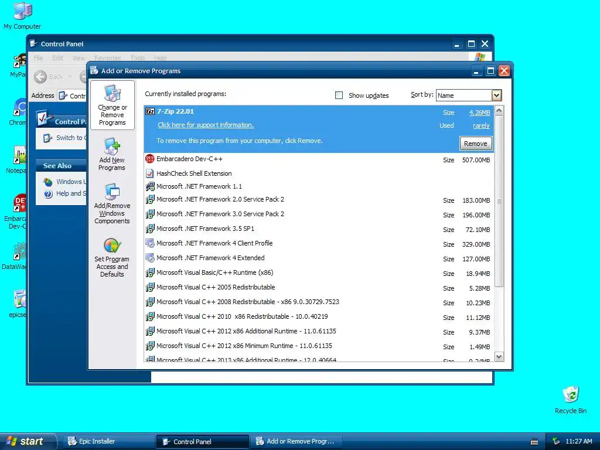Click the .NET Framework 3.5 SP1 icon

150,229
